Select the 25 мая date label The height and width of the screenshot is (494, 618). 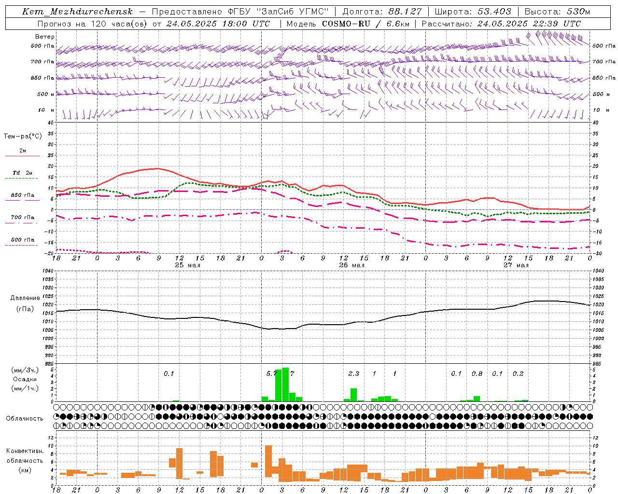(187, 265)
